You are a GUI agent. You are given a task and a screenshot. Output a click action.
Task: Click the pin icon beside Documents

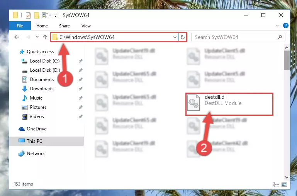[80, 79]
